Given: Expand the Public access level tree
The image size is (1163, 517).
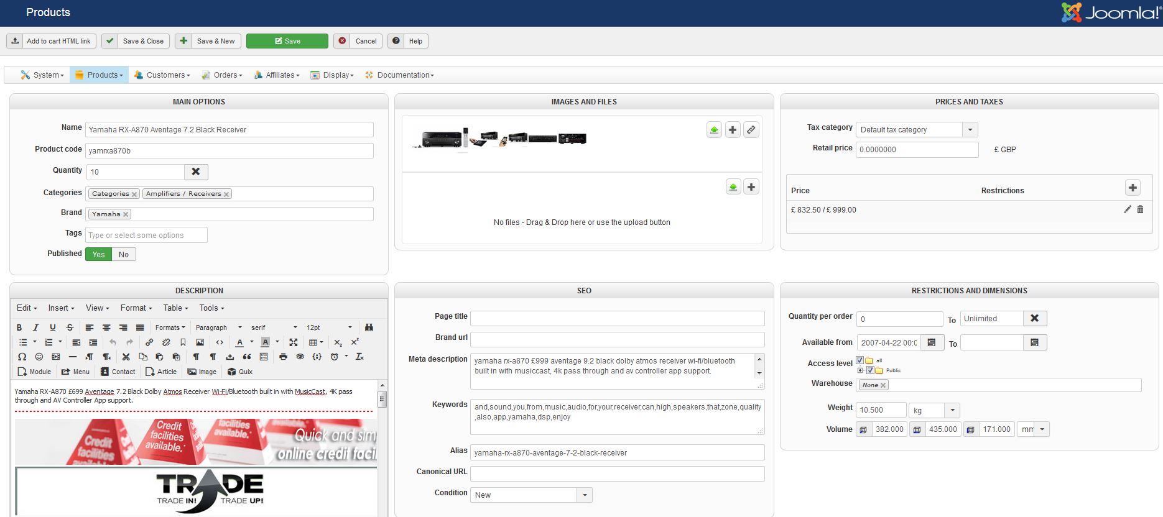Looking at the screenshot, I should [x=860, y=370].
